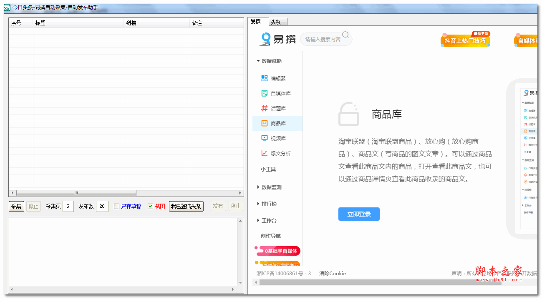Image resolution: width=542 pixels, height=299 pixels.
Task: Uncheck the 裁图 checkbox
Action: click(151, 206)
